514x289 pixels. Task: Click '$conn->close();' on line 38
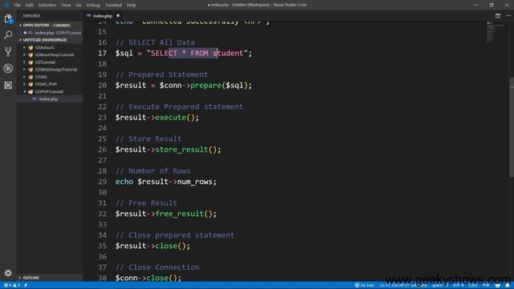pyautogui.click(x=148, y=278)
